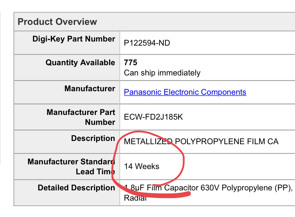This screenshot has width=295, height=217.
Task: Click the Detailed Description row label
Action: (76, 188)
